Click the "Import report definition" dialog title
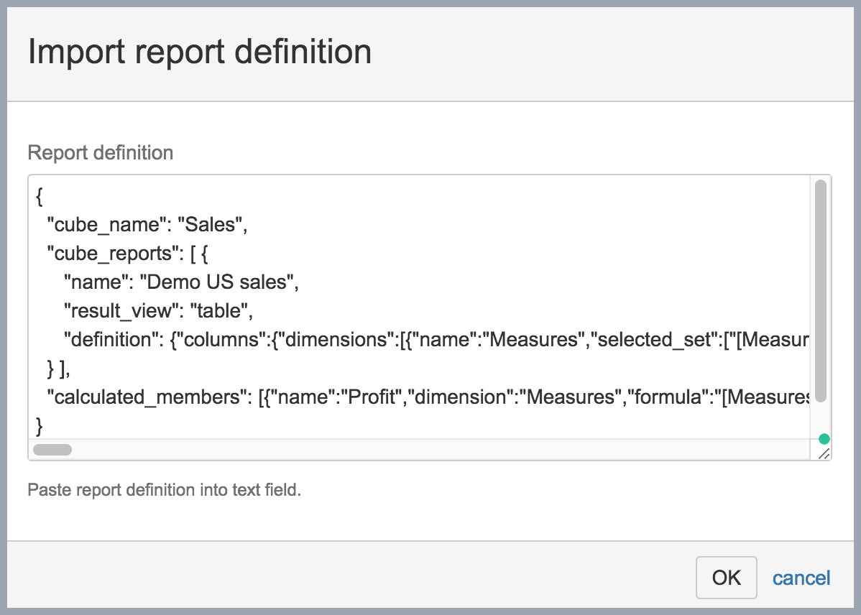This screenshot has height=615, width=861. tap(199, 52)
